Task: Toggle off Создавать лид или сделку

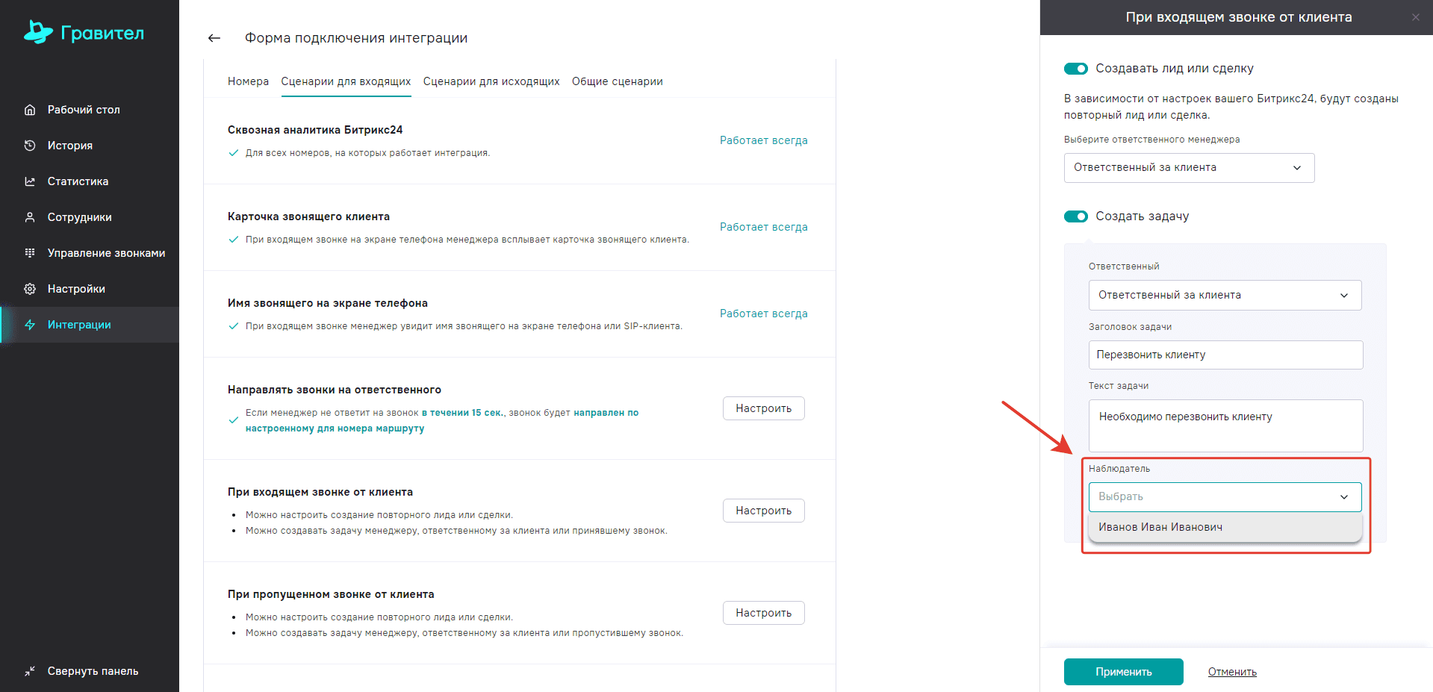Action: pos(1076,69)
